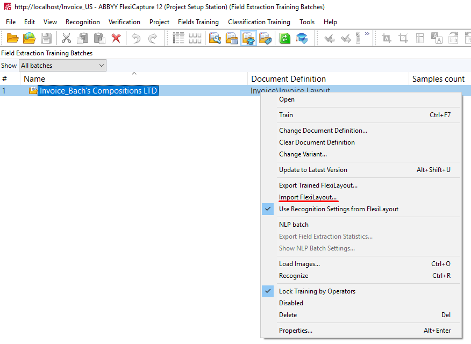The width and height of the screenshot is (471, 344).
Task: Choose Load Images... menu item
Action: 361,264
